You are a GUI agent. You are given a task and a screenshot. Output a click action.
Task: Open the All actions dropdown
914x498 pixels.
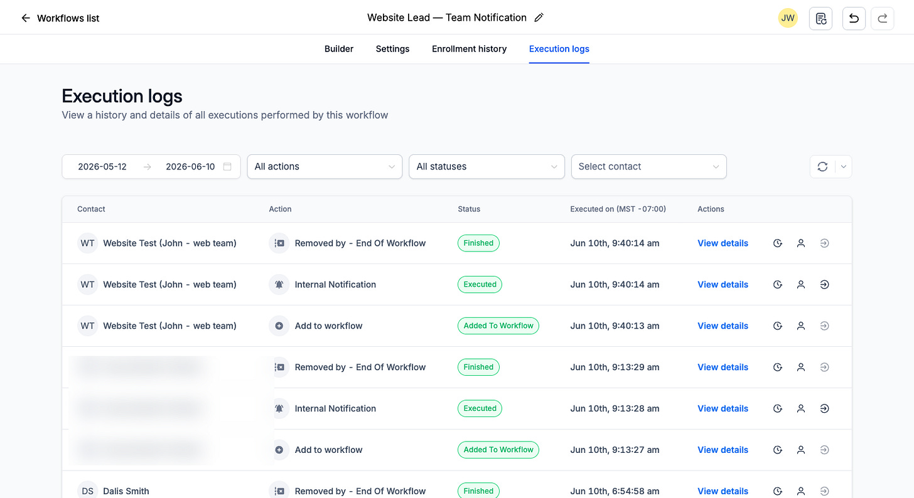point(325,167)
